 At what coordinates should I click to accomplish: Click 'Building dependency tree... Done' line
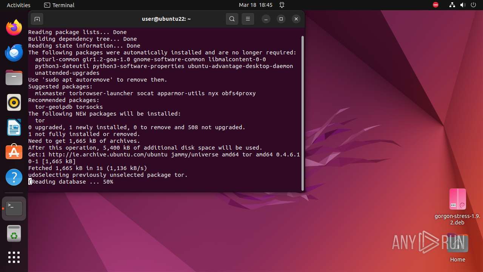[83, 39]
